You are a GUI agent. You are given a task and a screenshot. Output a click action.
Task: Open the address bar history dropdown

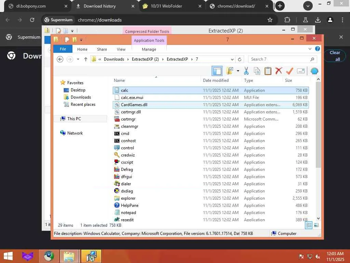[x=232, y=59]
